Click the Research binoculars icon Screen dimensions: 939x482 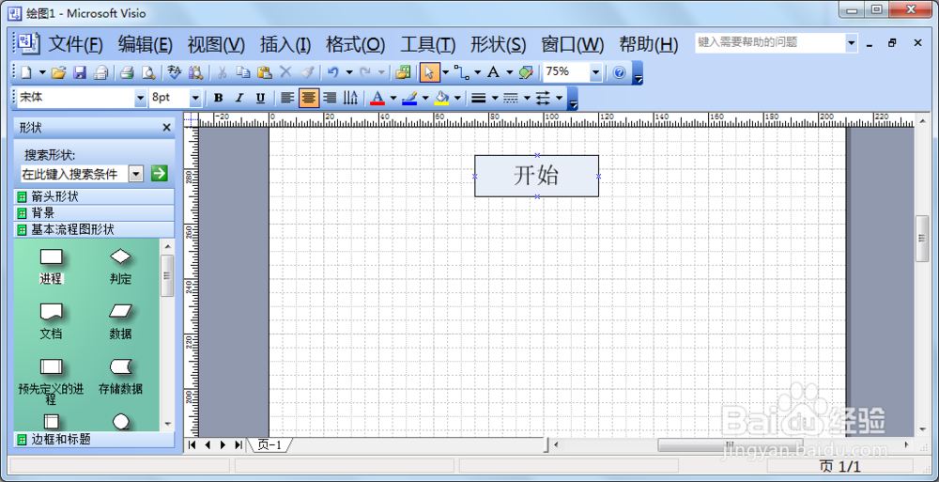[196, 73]
